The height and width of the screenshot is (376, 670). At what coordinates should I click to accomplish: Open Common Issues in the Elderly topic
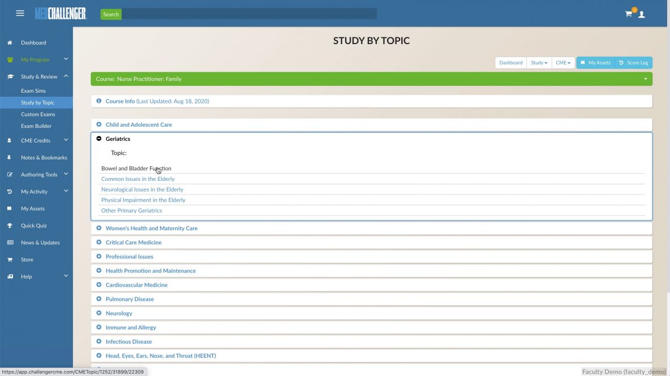coord(138,179)
